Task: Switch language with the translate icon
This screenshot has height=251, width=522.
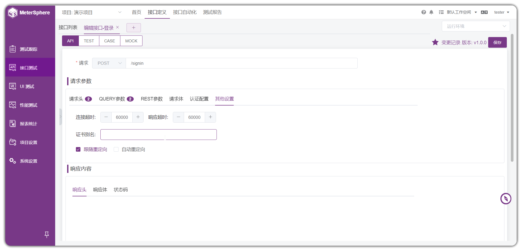Action: (484, 12)
